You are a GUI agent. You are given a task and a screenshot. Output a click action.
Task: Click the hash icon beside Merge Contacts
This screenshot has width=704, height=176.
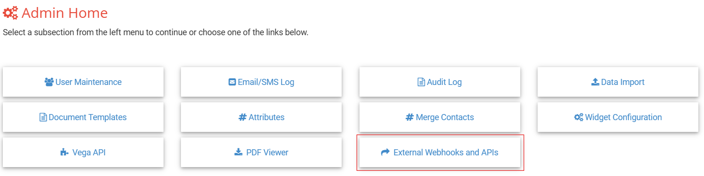(x=409, y=117)
